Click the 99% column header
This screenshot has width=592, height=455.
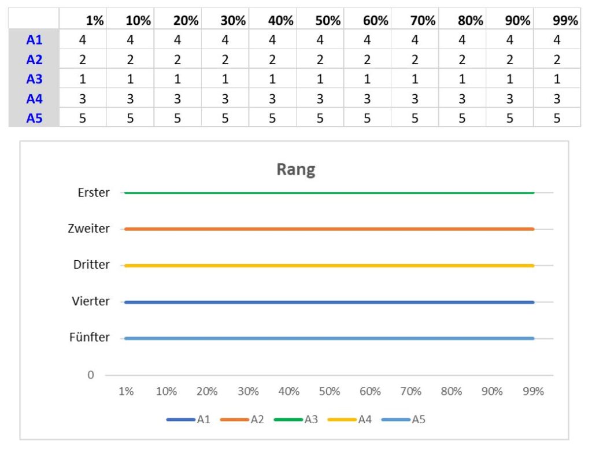[x=557, y=20]
